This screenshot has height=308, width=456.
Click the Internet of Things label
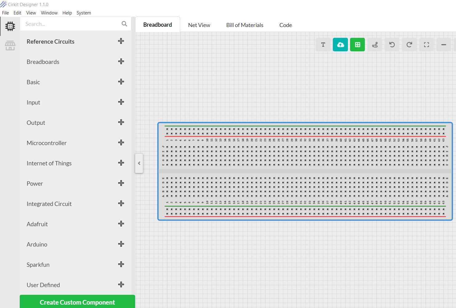(x=49, y=163)
